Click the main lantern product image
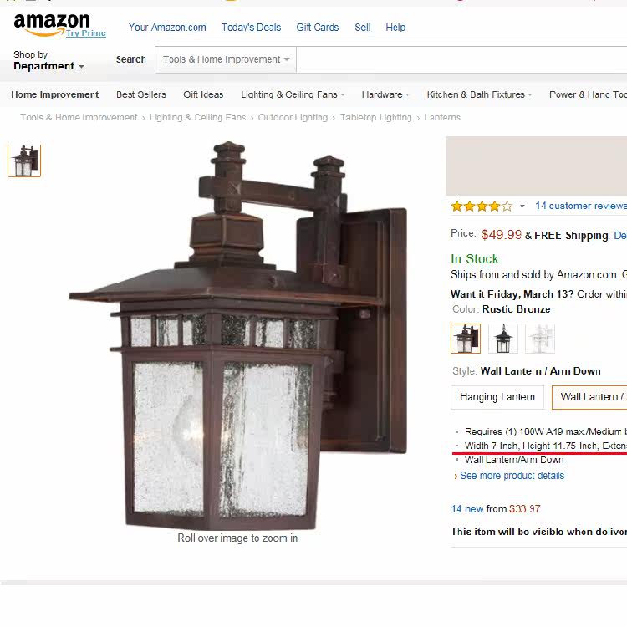Image resolution: width=627 pixels, height=627 pixels. pos(238,335)
